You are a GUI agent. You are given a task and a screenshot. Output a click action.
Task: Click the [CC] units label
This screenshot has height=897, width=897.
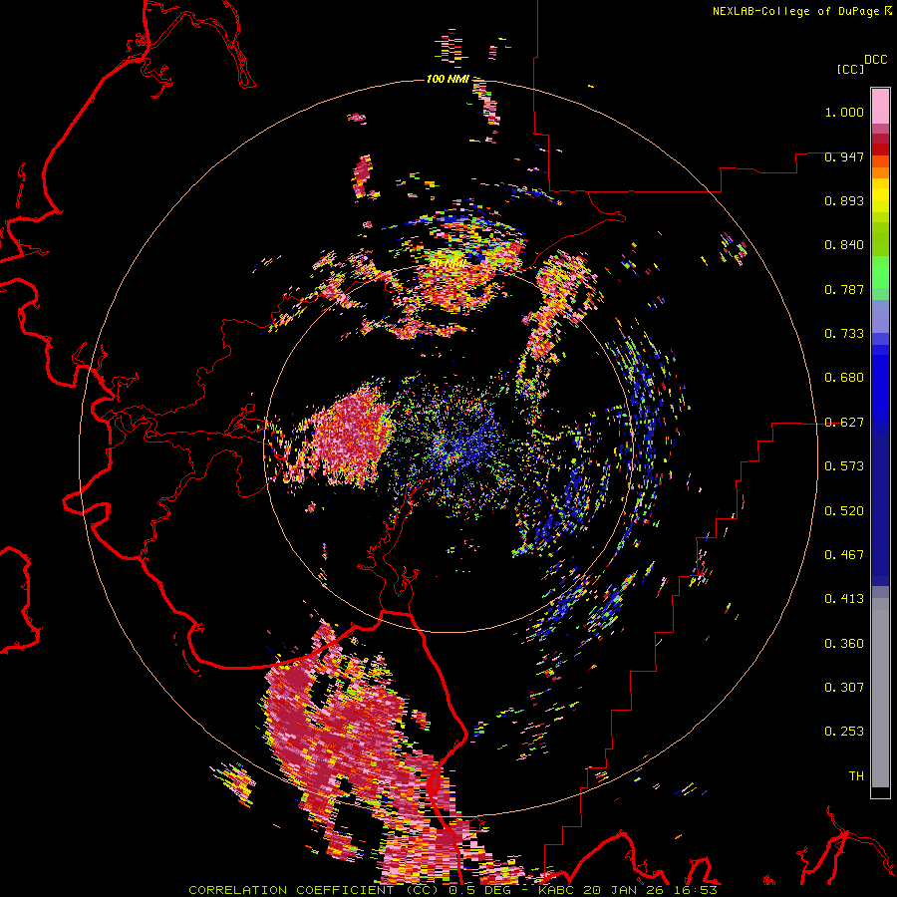coord(850,69)
